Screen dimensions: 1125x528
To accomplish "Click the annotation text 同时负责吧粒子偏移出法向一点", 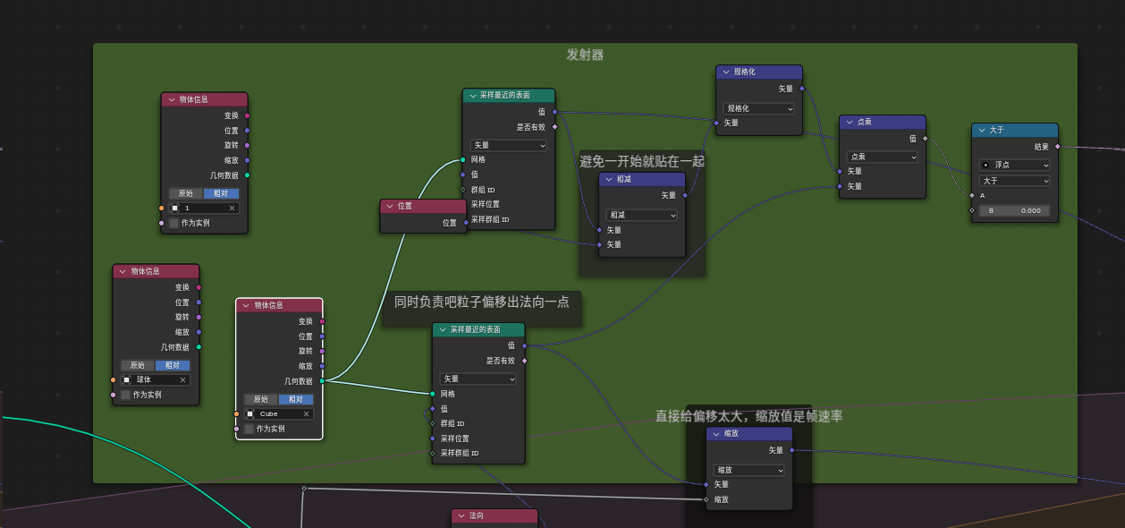I will (x=482, y=302).
